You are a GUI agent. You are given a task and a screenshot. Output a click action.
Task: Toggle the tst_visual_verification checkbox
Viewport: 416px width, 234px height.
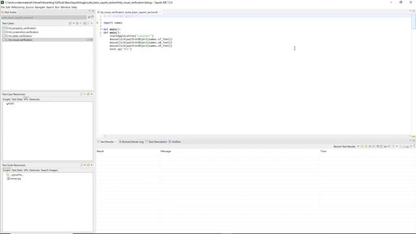tap(4, 40)
